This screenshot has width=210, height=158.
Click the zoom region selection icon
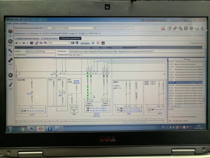[37, 43]
